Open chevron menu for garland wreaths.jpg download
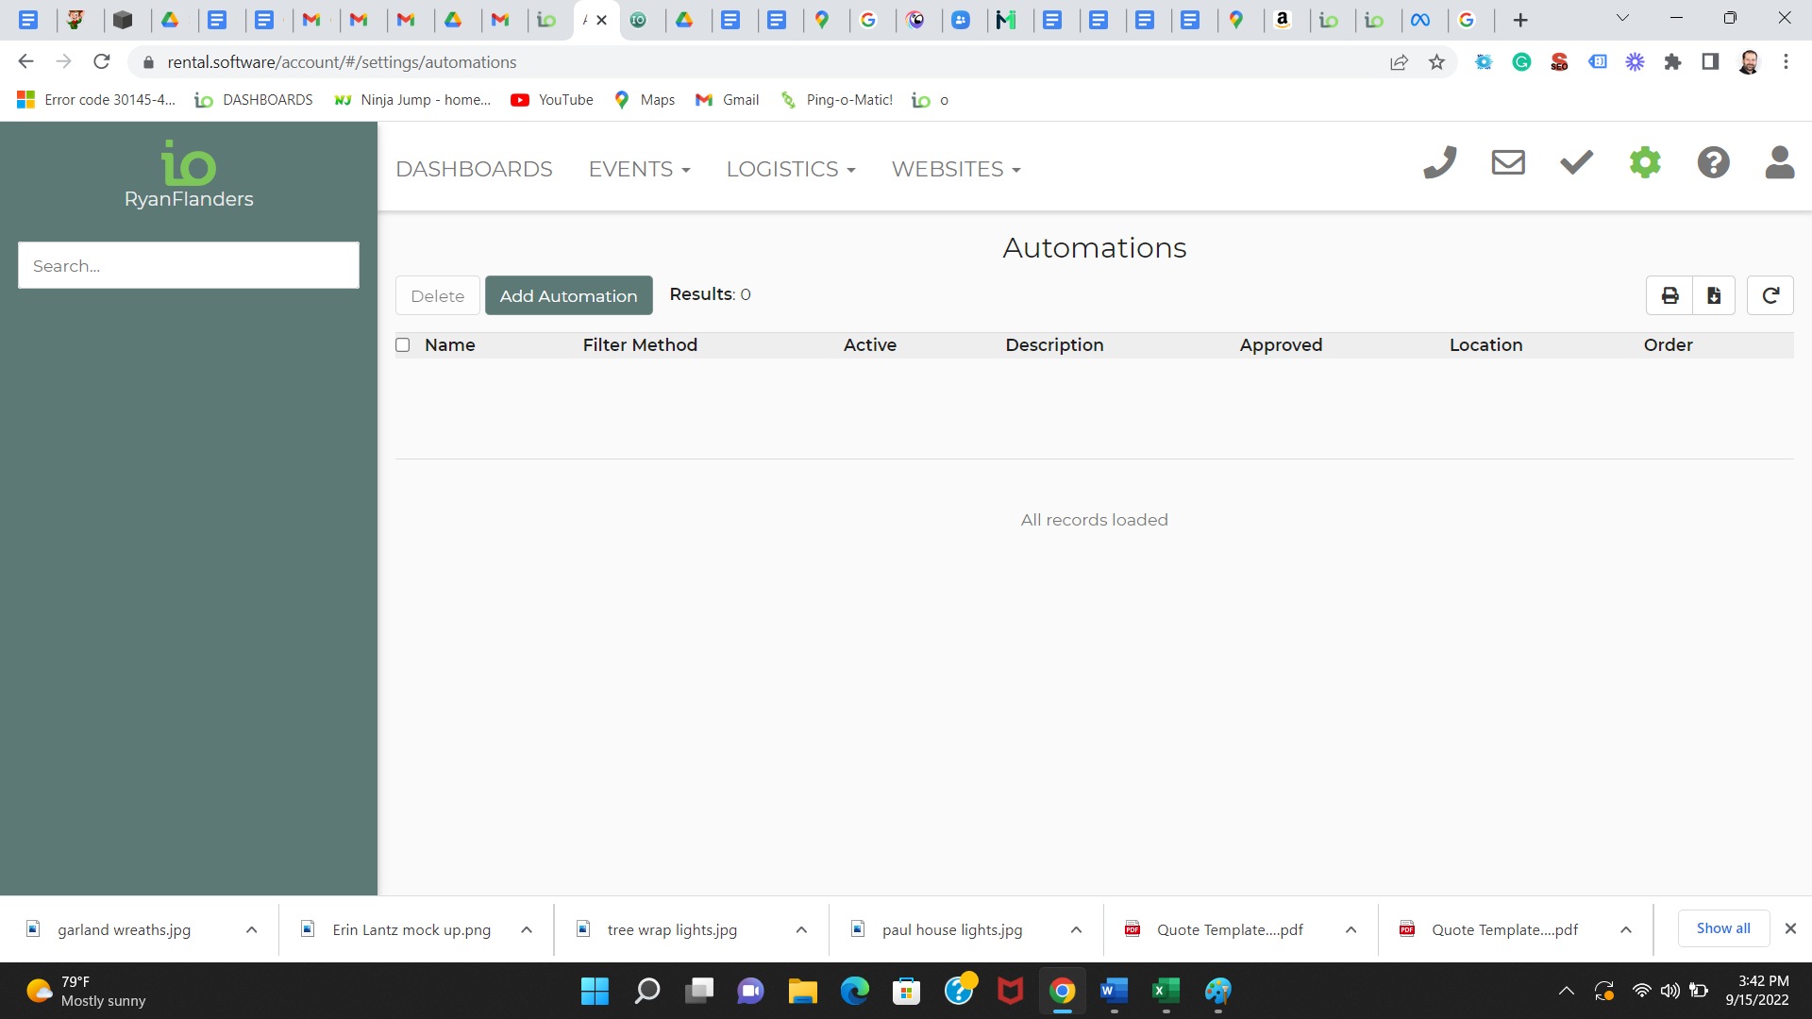The height and width of the screenshot is (1019, 1812). click(x=252, y=930)
